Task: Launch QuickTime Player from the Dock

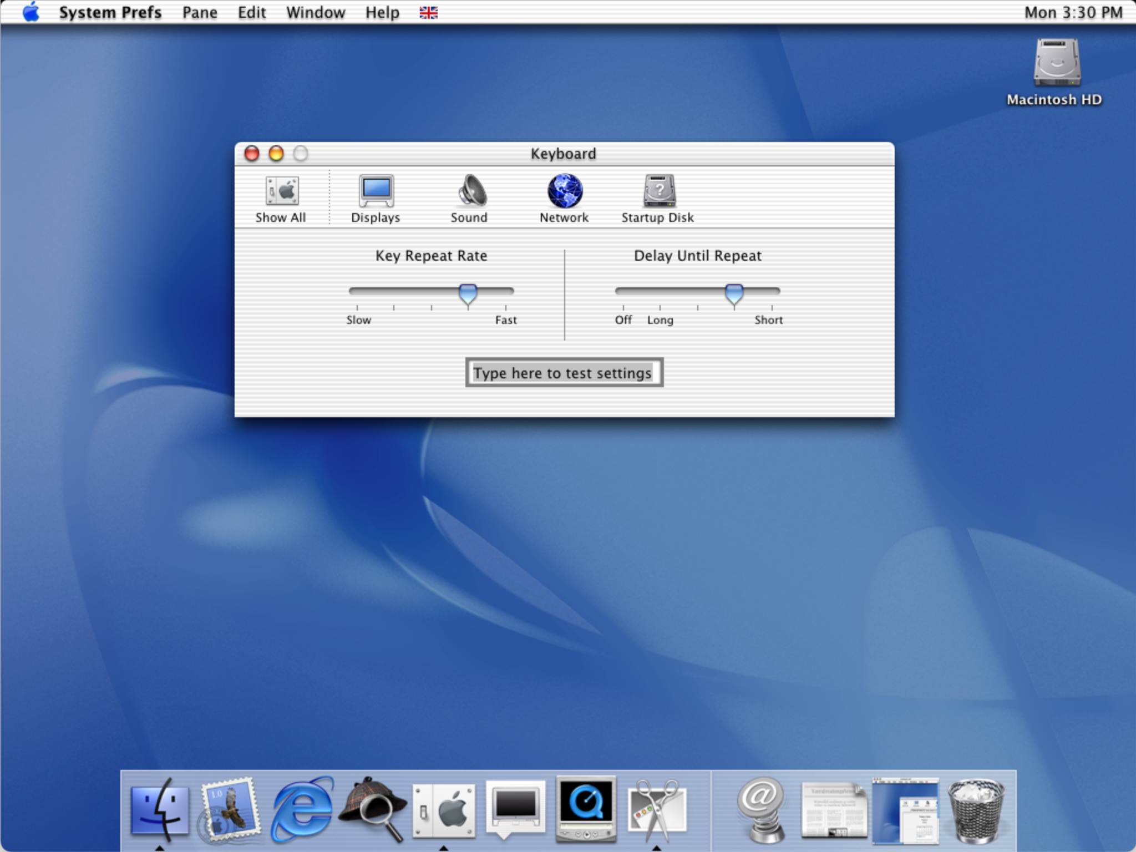Action: [586, 809]
